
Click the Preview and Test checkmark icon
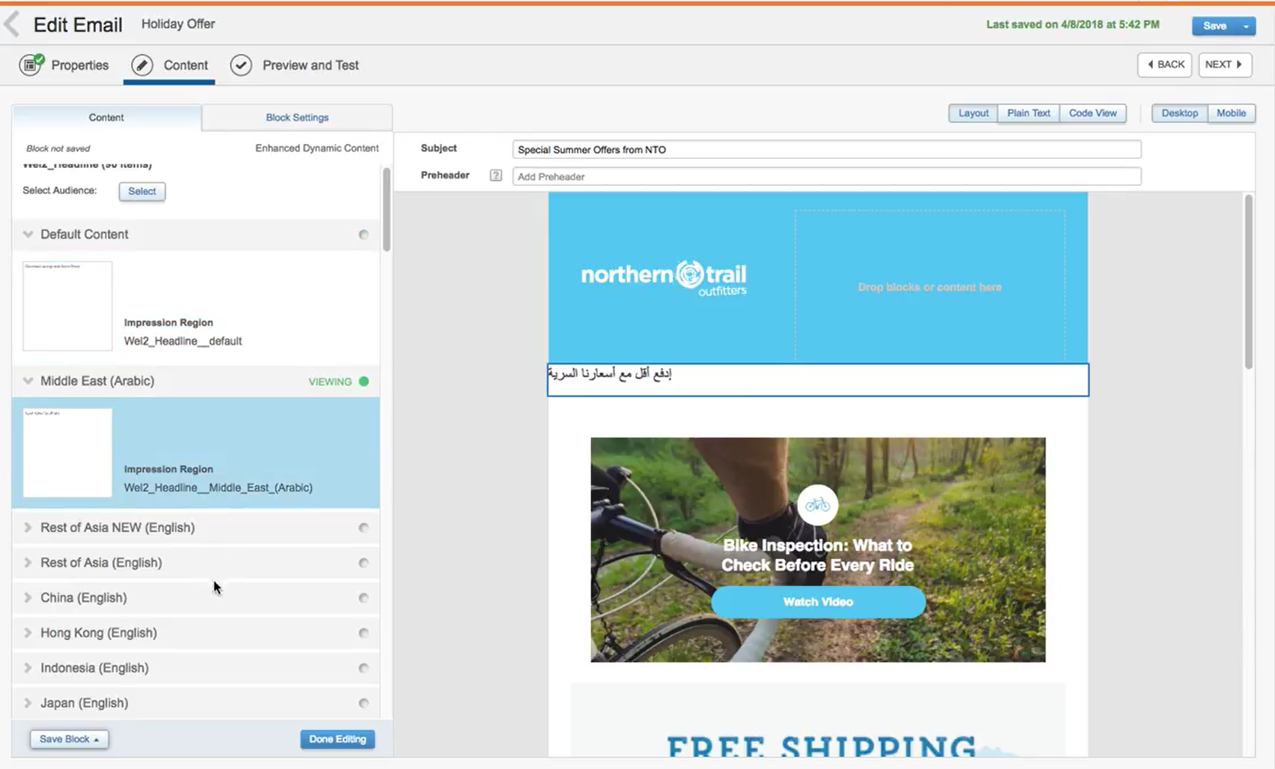point(241,65)
